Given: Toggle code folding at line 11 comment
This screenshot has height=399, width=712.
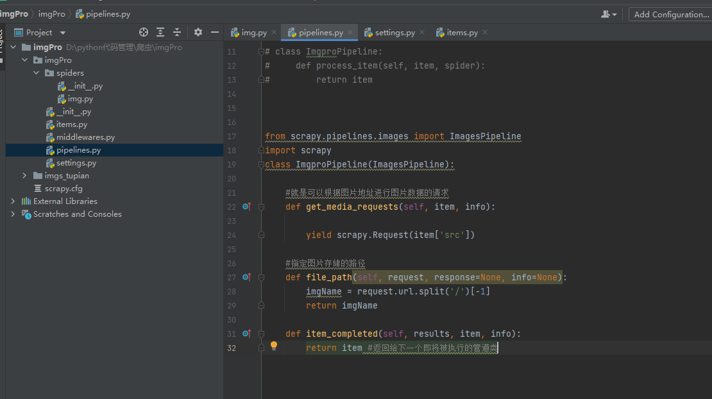Looking at the screenshot, I should pos(261,51).
